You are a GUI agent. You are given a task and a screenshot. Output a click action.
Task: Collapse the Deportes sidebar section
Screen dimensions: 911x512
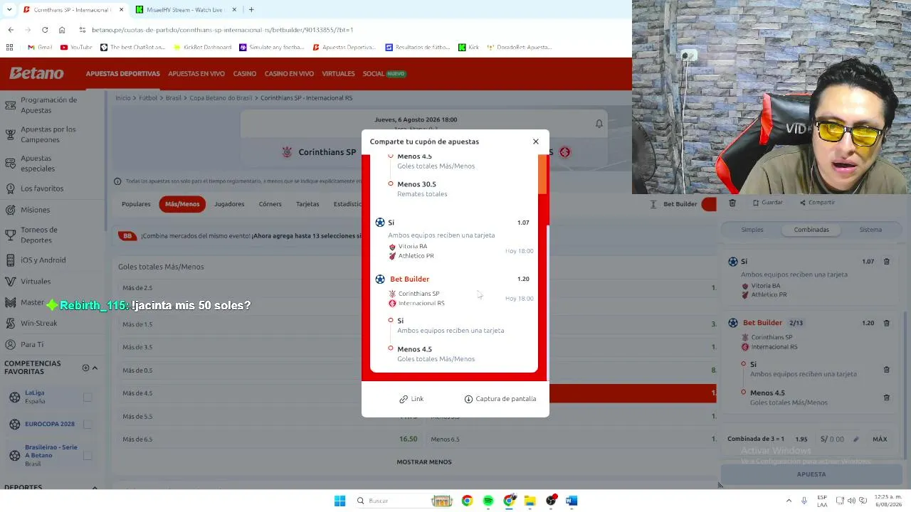(95, 488)
